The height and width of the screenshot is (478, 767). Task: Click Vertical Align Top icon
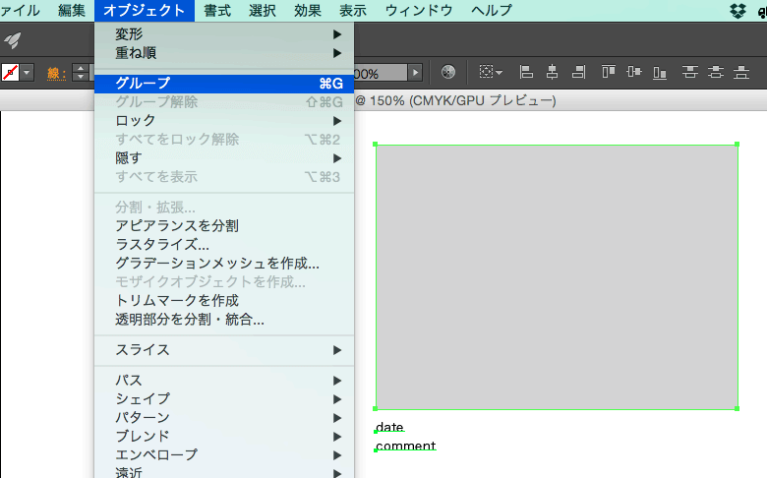[608, 72]
